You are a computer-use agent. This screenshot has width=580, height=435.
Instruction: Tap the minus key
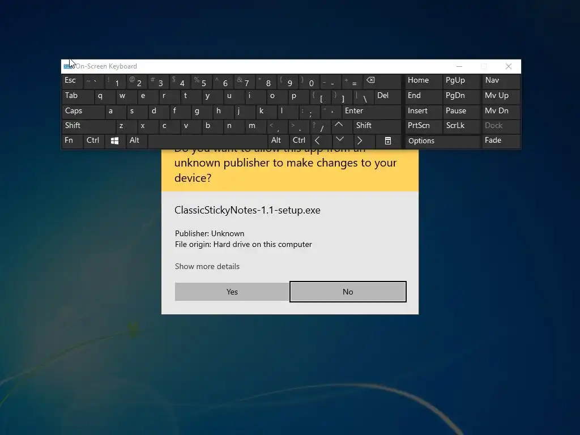(x=331, y=81)
